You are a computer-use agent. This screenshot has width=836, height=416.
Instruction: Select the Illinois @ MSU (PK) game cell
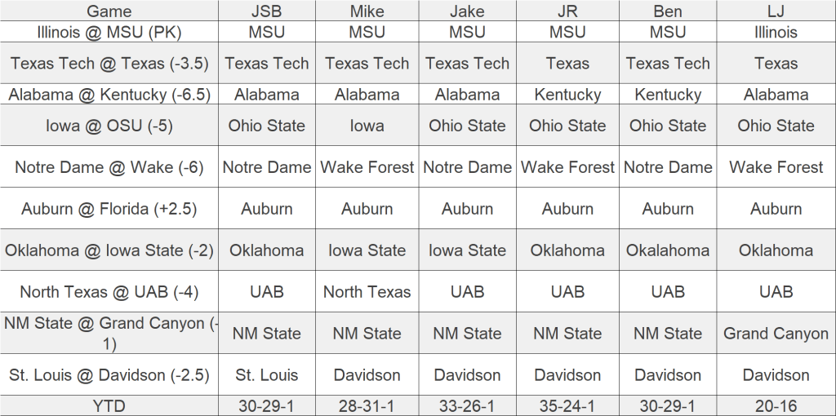pyautogui.click(x=109, y=33)
